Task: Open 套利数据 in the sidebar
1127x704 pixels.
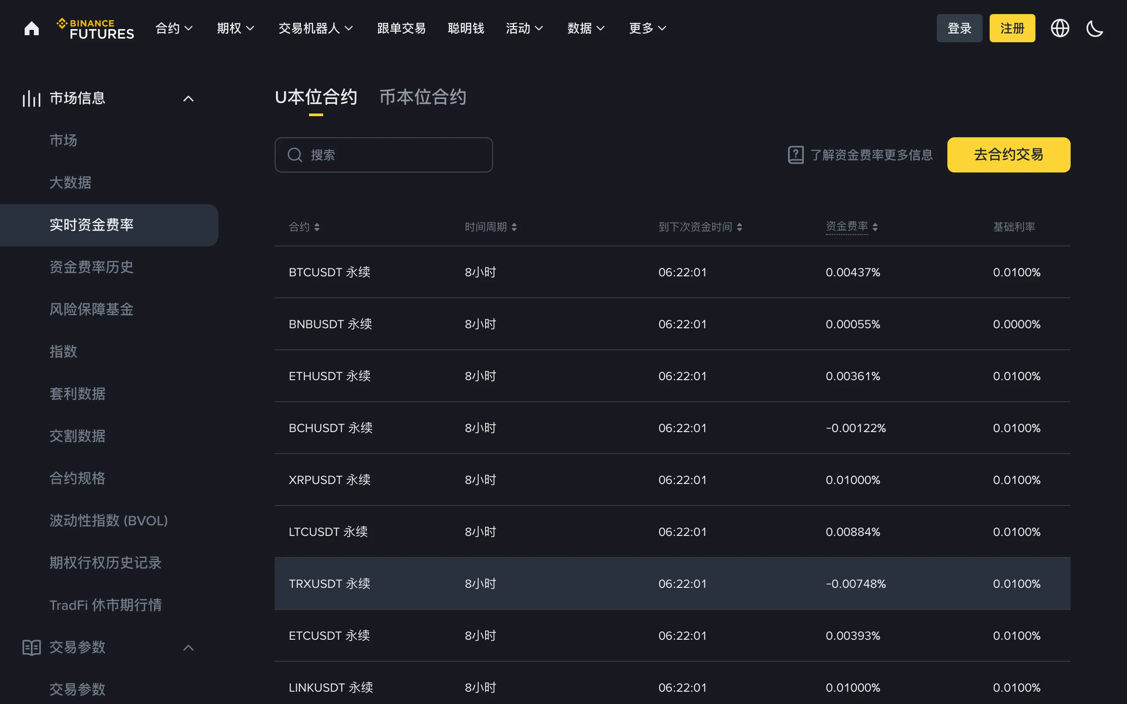Action: coord(77,394)
